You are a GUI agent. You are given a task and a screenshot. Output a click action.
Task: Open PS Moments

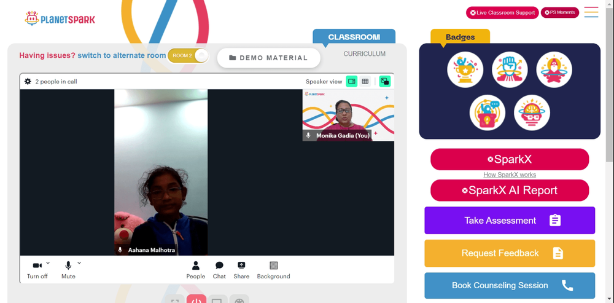pyautogui.click(x=560, y=12)
